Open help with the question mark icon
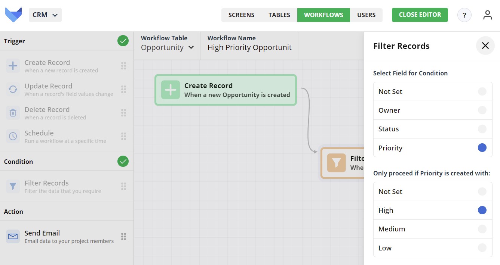The height and width of the screenshot is (265, 500). click(x=464, y=15)
